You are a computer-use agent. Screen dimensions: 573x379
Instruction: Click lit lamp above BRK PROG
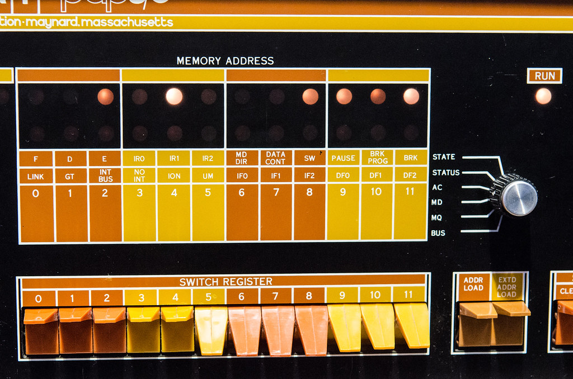click(378, 96)
